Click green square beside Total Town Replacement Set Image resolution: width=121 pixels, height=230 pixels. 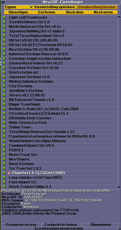pyautogui.click(x=4, y=36)
